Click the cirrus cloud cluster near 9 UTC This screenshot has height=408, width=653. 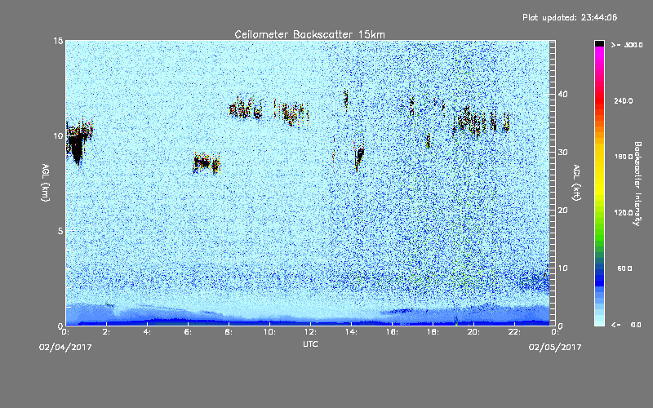[247, 109]
